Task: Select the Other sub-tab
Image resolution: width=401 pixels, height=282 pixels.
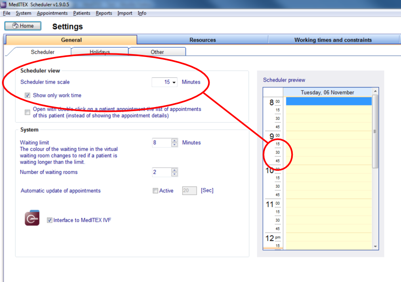Action: coord(157,52)
